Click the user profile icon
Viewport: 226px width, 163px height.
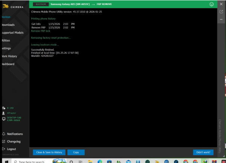tap(3, 113)
